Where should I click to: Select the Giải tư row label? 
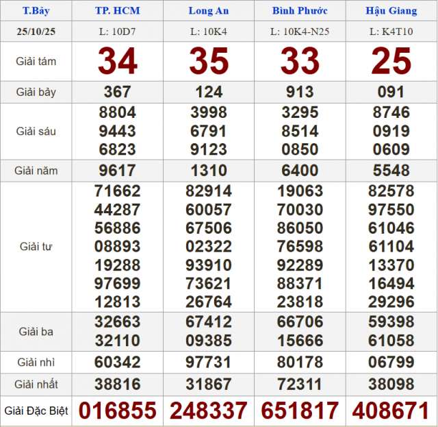click(36, 247)
